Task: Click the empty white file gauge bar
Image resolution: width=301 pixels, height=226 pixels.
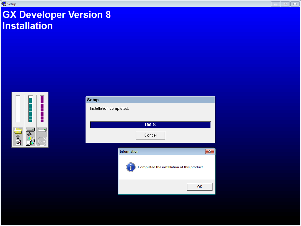Action: (x=18, y=109)
